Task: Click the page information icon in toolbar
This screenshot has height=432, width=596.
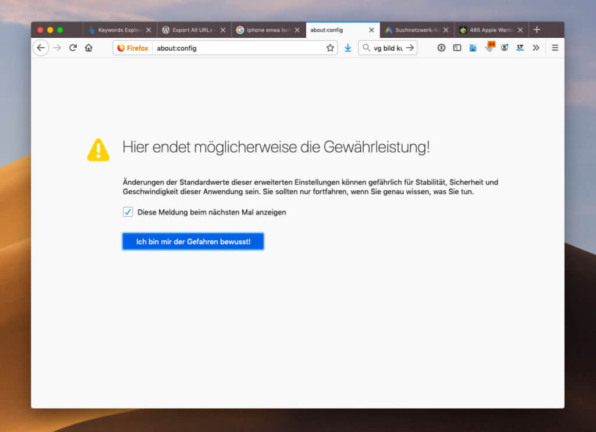Action: click(441, 48)
